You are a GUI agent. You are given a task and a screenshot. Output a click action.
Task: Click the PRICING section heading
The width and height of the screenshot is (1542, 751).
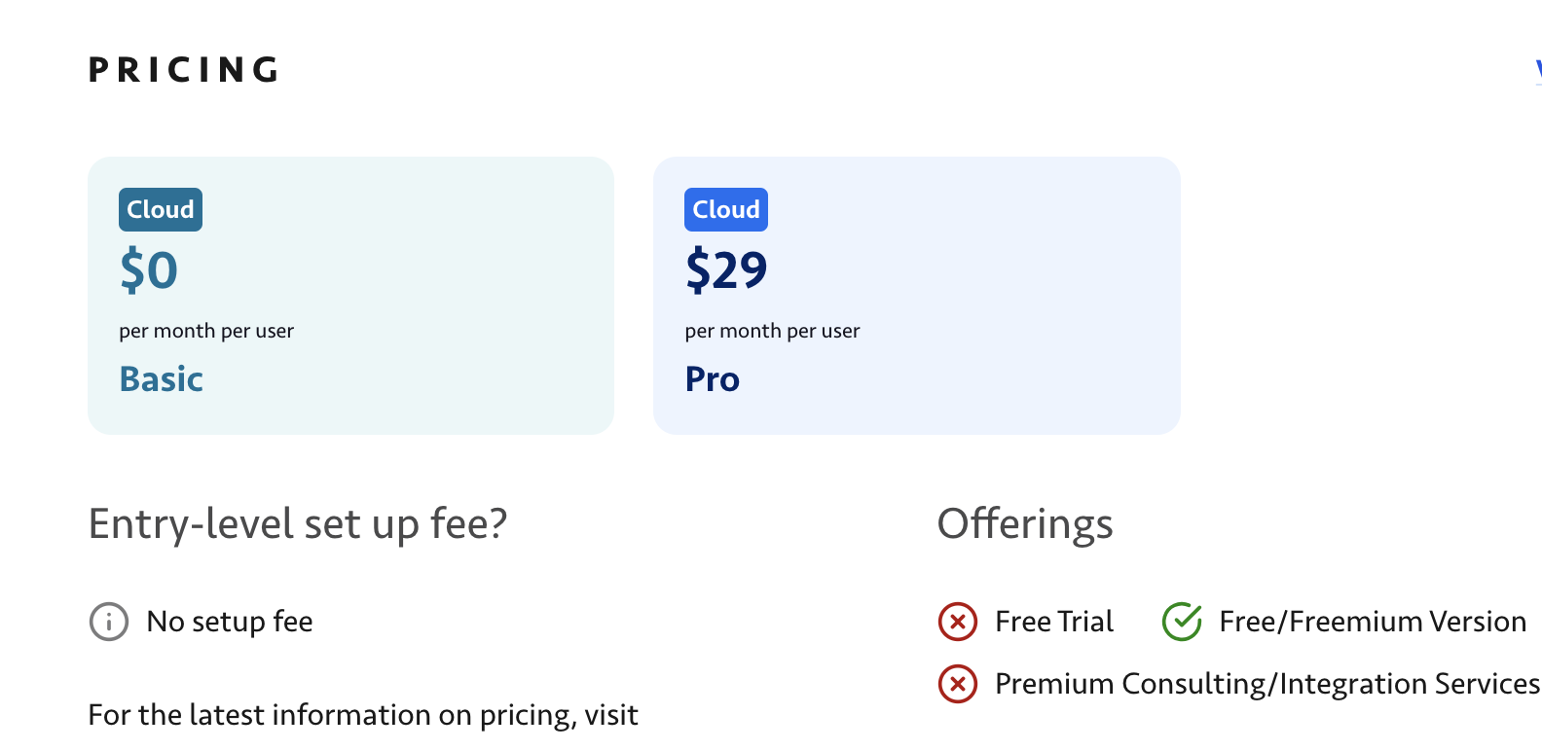(185, 70)
